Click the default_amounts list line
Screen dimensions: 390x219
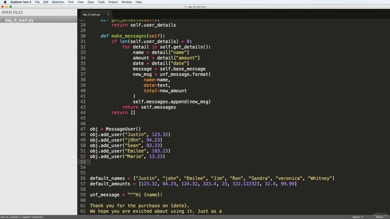[x=193, y=184]
